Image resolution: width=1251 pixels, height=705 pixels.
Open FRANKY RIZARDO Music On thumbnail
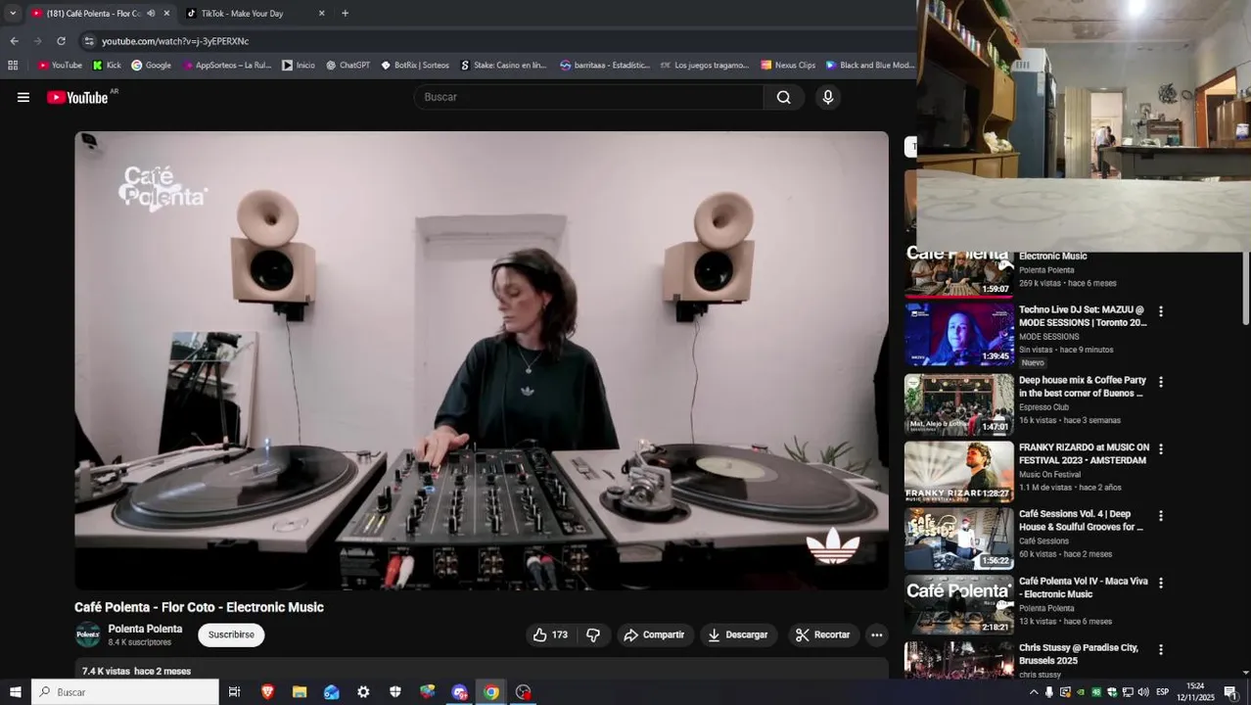[959, 471]
